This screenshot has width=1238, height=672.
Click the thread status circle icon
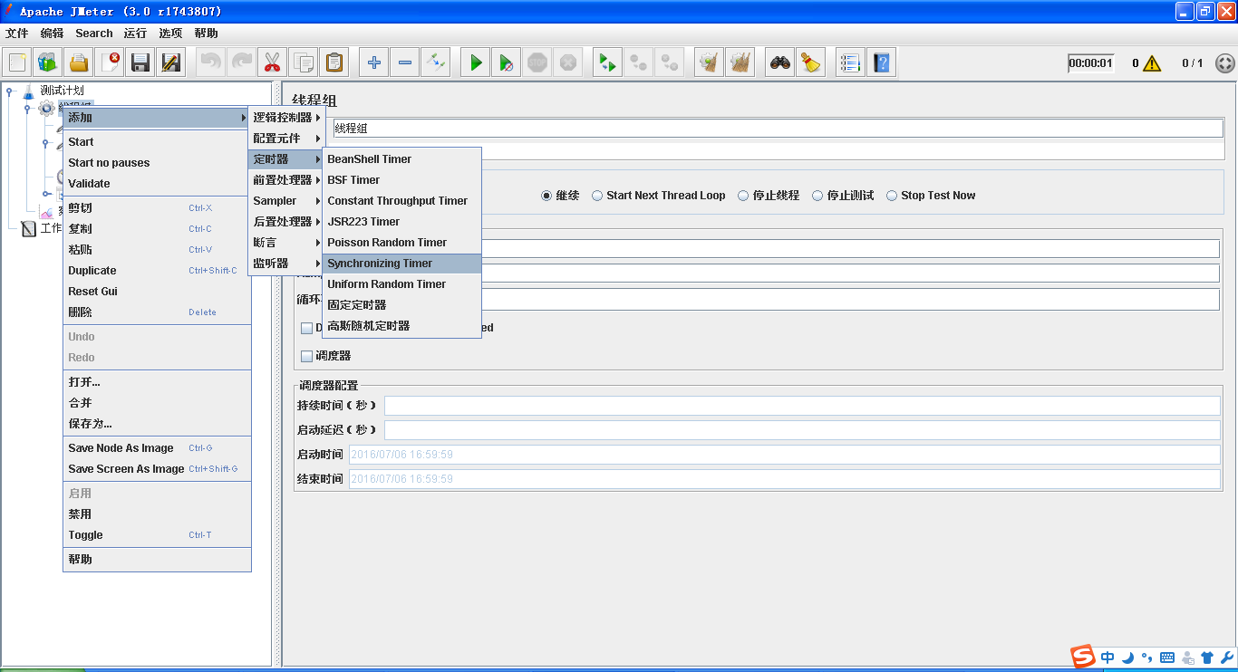point(1223,63)
